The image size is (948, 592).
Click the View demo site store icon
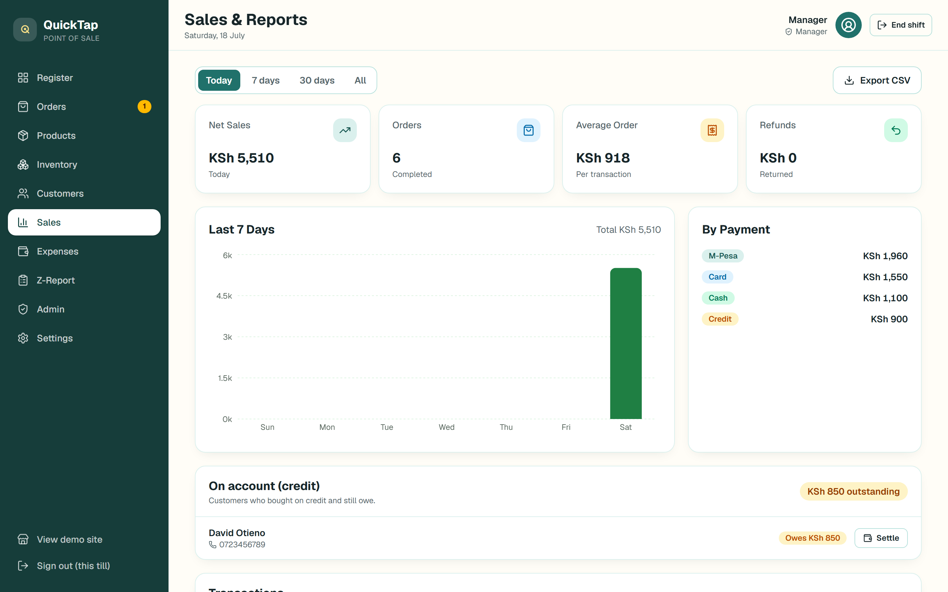[x=23, y=539]
